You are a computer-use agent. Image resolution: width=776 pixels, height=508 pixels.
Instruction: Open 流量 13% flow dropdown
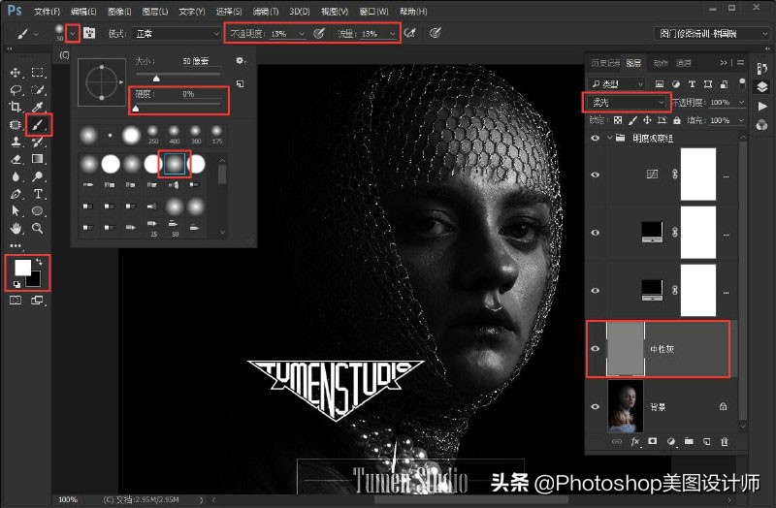(x=392, y=34)
